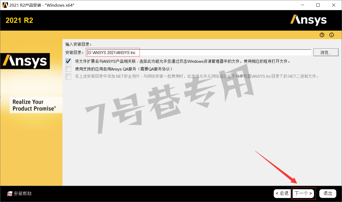Click the 退出 exit button
342x202 pixels.
[x=328, y=193]
